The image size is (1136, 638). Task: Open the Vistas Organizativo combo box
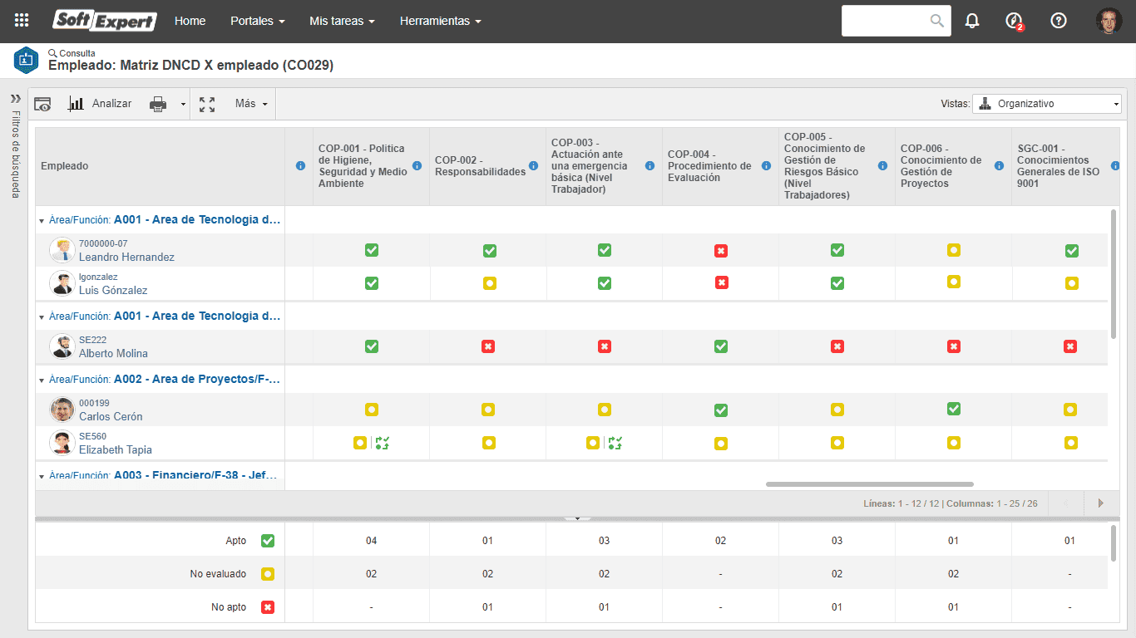point(1047,104)
